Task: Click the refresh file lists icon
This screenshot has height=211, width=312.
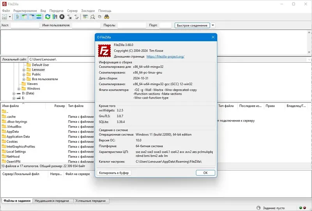Action: (48, 17)
